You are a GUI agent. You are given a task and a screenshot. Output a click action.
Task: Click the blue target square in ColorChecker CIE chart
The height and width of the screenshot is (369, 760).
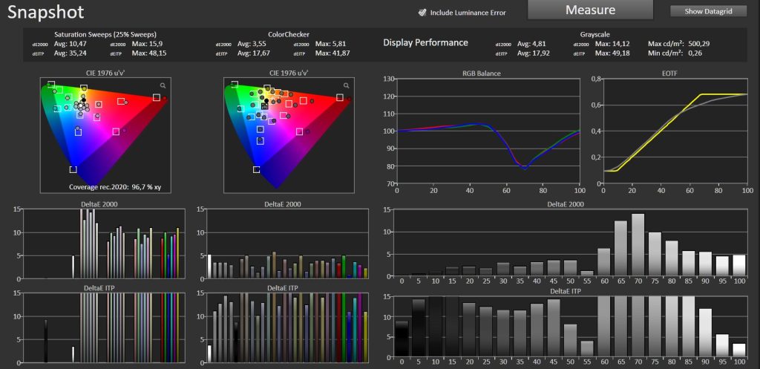click(256, 169)
